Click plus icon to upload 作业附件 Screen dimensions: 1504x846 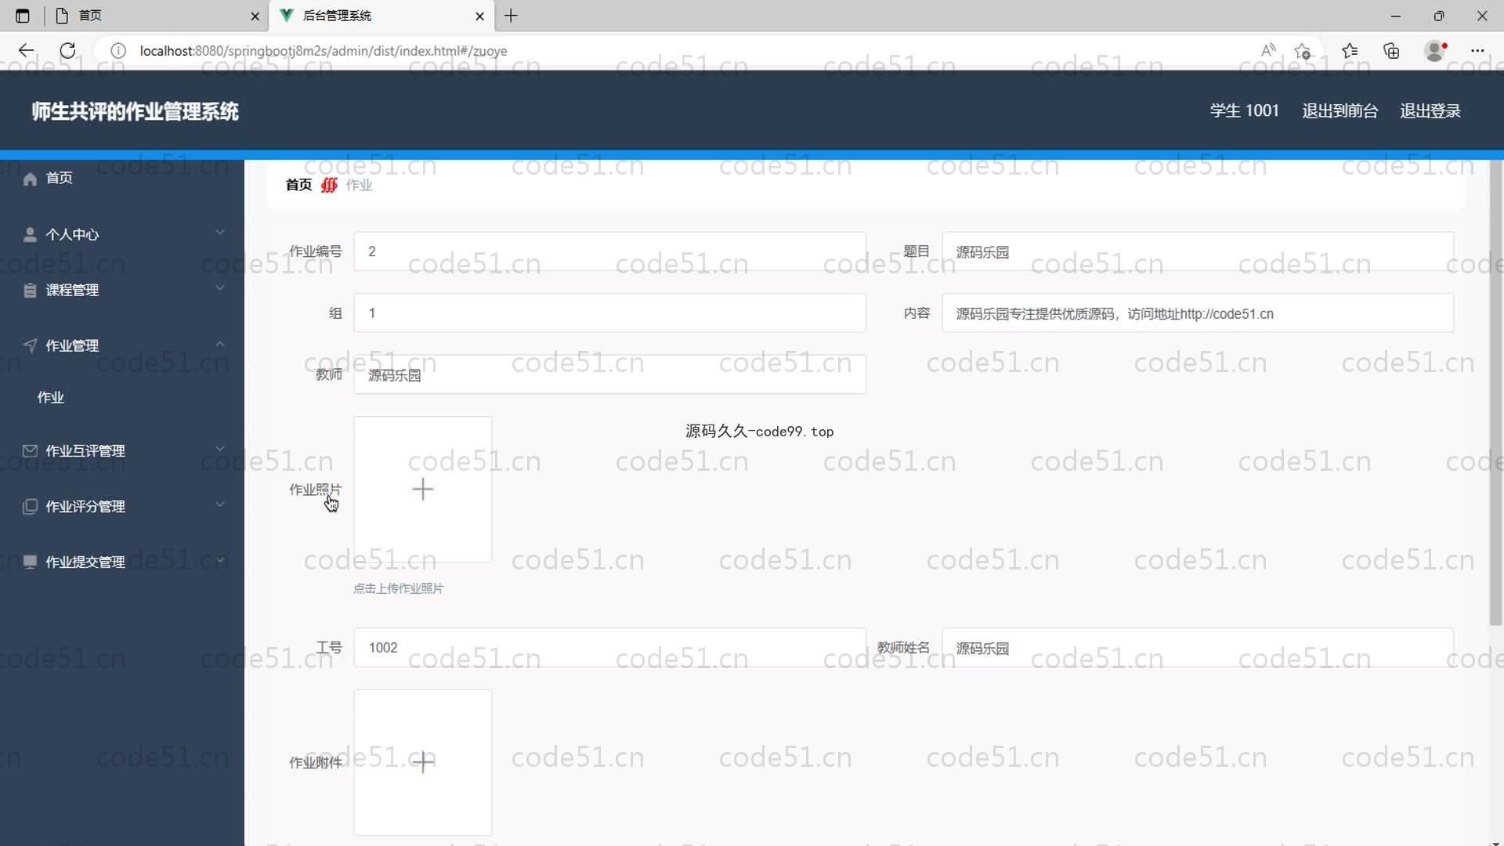point(422,761)
